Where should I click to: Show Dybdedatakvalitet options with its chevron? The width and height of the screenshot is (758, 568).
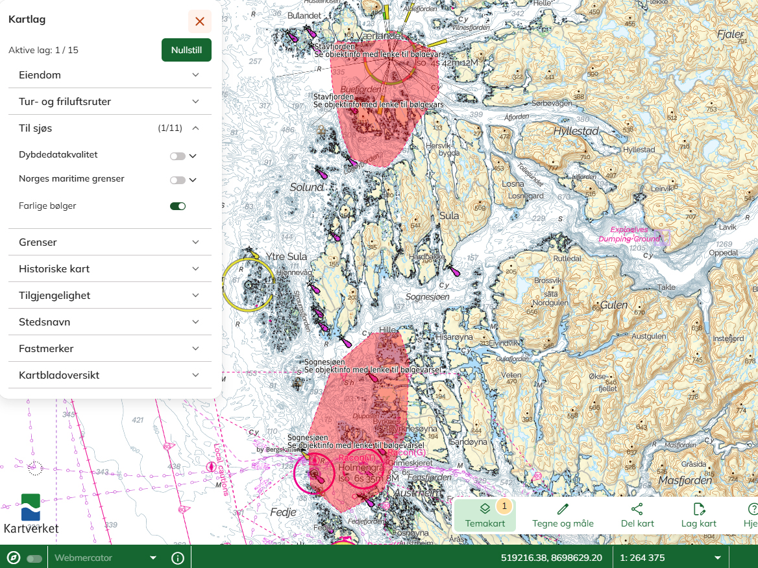(193, 156)
